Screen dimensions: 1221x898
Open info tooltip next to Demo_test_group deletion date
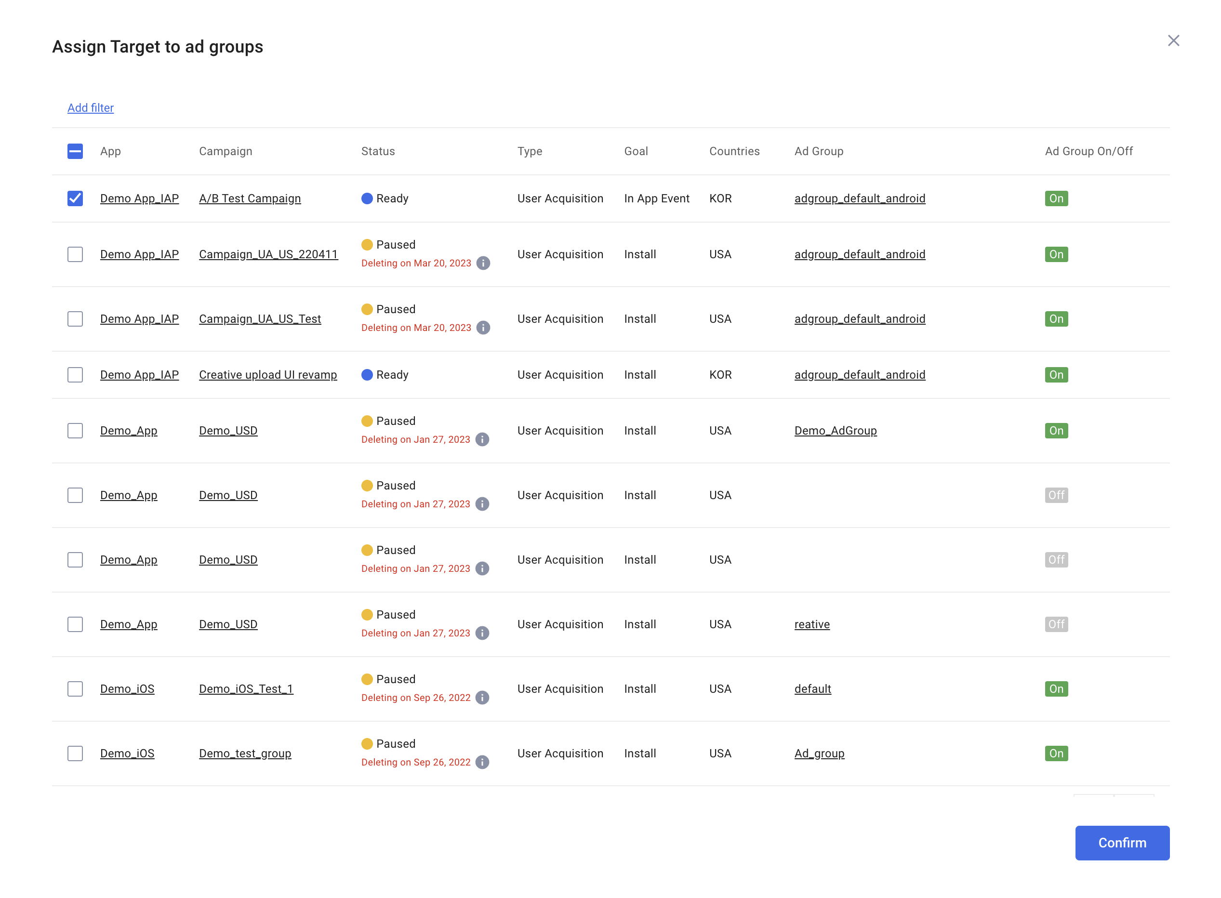(482, 762)
